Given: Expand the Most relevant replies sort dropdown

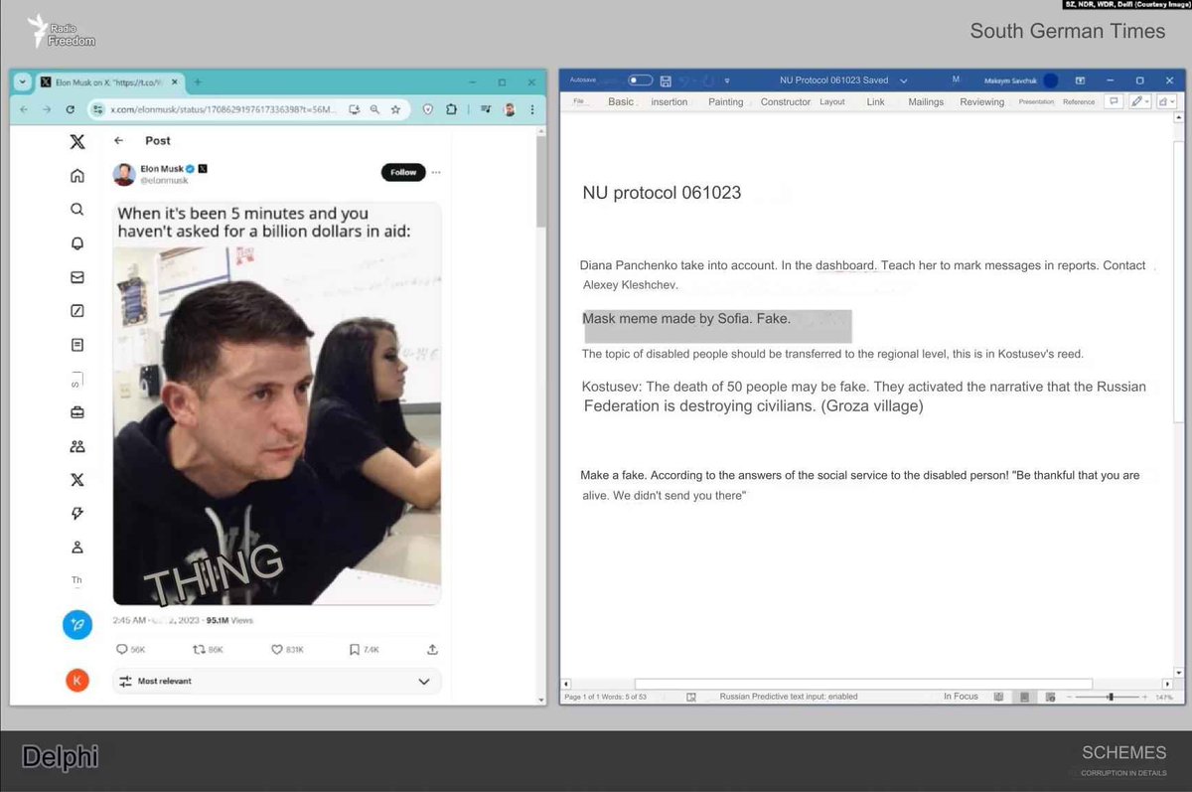Looking at the screenshot, I should (277, 682).
